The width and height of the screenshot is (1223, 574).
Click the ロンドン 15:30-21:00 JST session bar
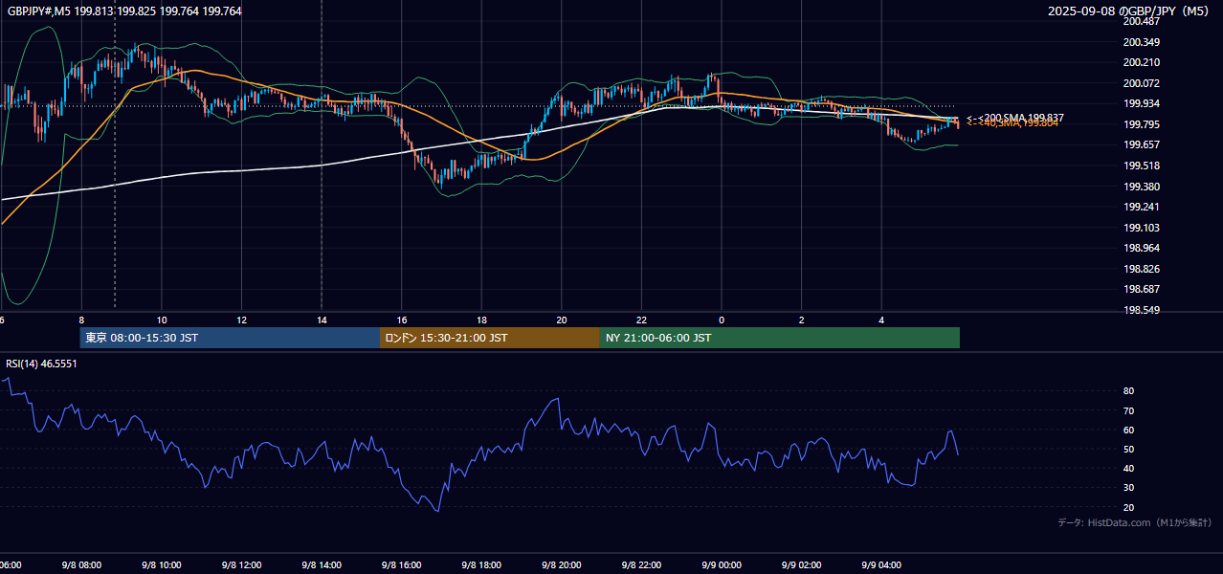point(490,338)
